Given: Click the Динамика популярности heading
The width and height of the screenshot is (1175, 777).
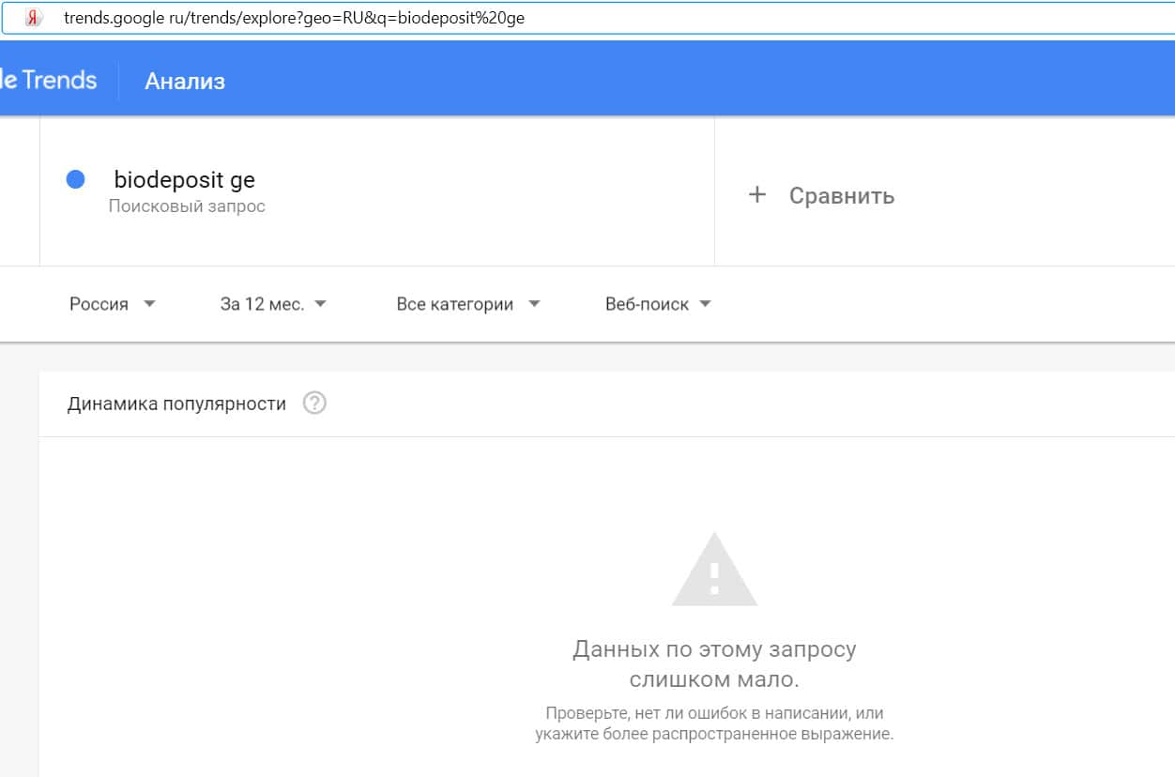Looking at the screenshot, I should 176,404.
